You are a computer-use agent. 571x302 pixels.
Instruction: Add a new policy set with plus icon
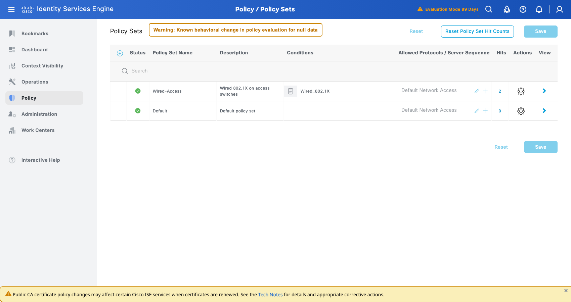[120, 53]
